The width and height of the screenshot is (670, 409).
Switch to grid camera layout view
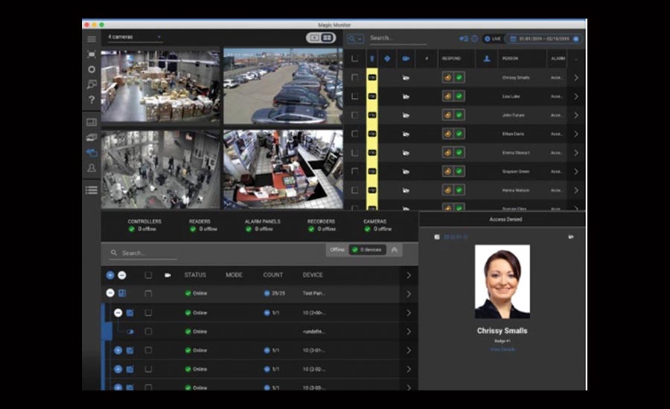pyautogui.click(x=327, y=37)
